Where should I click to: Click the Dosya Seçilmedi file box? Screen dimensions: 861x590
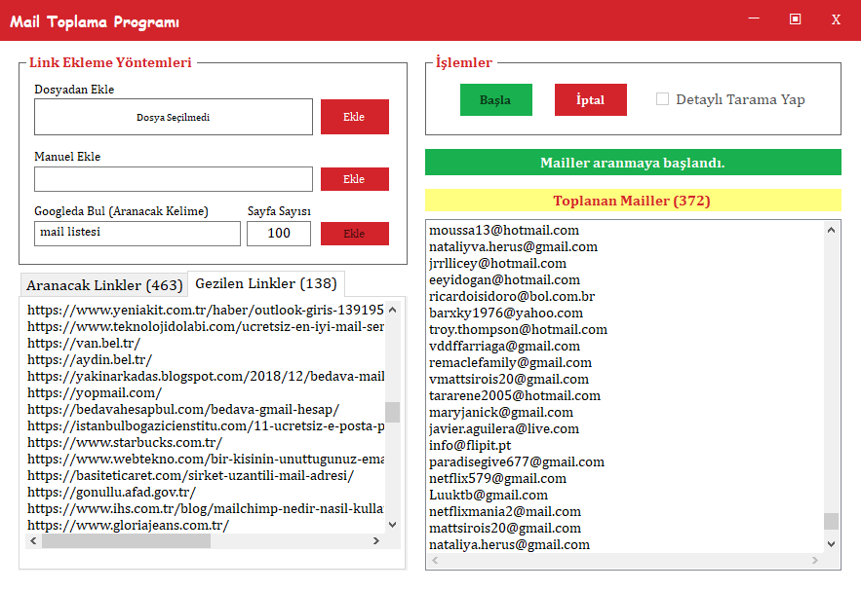point(174,117)
